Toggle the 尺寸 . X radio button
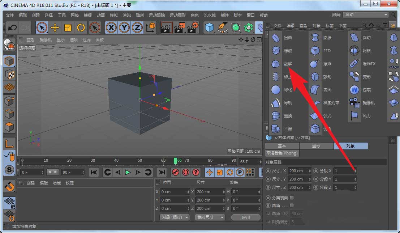This screenshot has width=400, height=233. (x=268, y=171)
